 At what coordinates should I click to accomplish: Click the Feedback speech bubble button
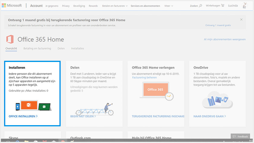pyautogui.click(x=240, y=136)
